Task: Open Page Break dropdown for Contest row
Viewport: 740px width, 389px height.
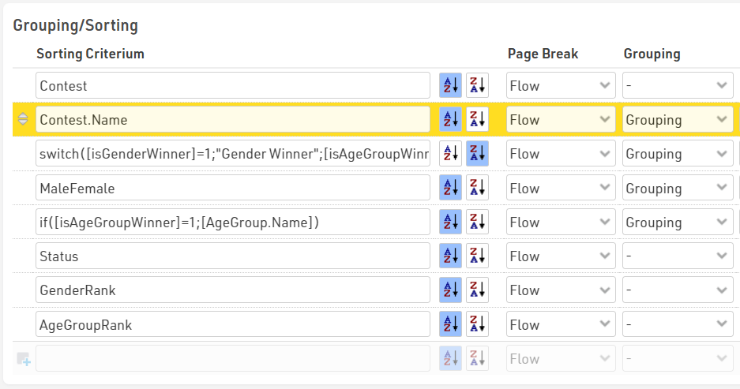Action: [x=561, y=85]
